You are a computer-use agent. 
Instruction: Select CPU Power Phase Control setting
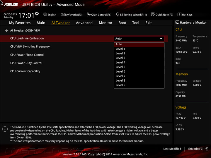(27, 55)
